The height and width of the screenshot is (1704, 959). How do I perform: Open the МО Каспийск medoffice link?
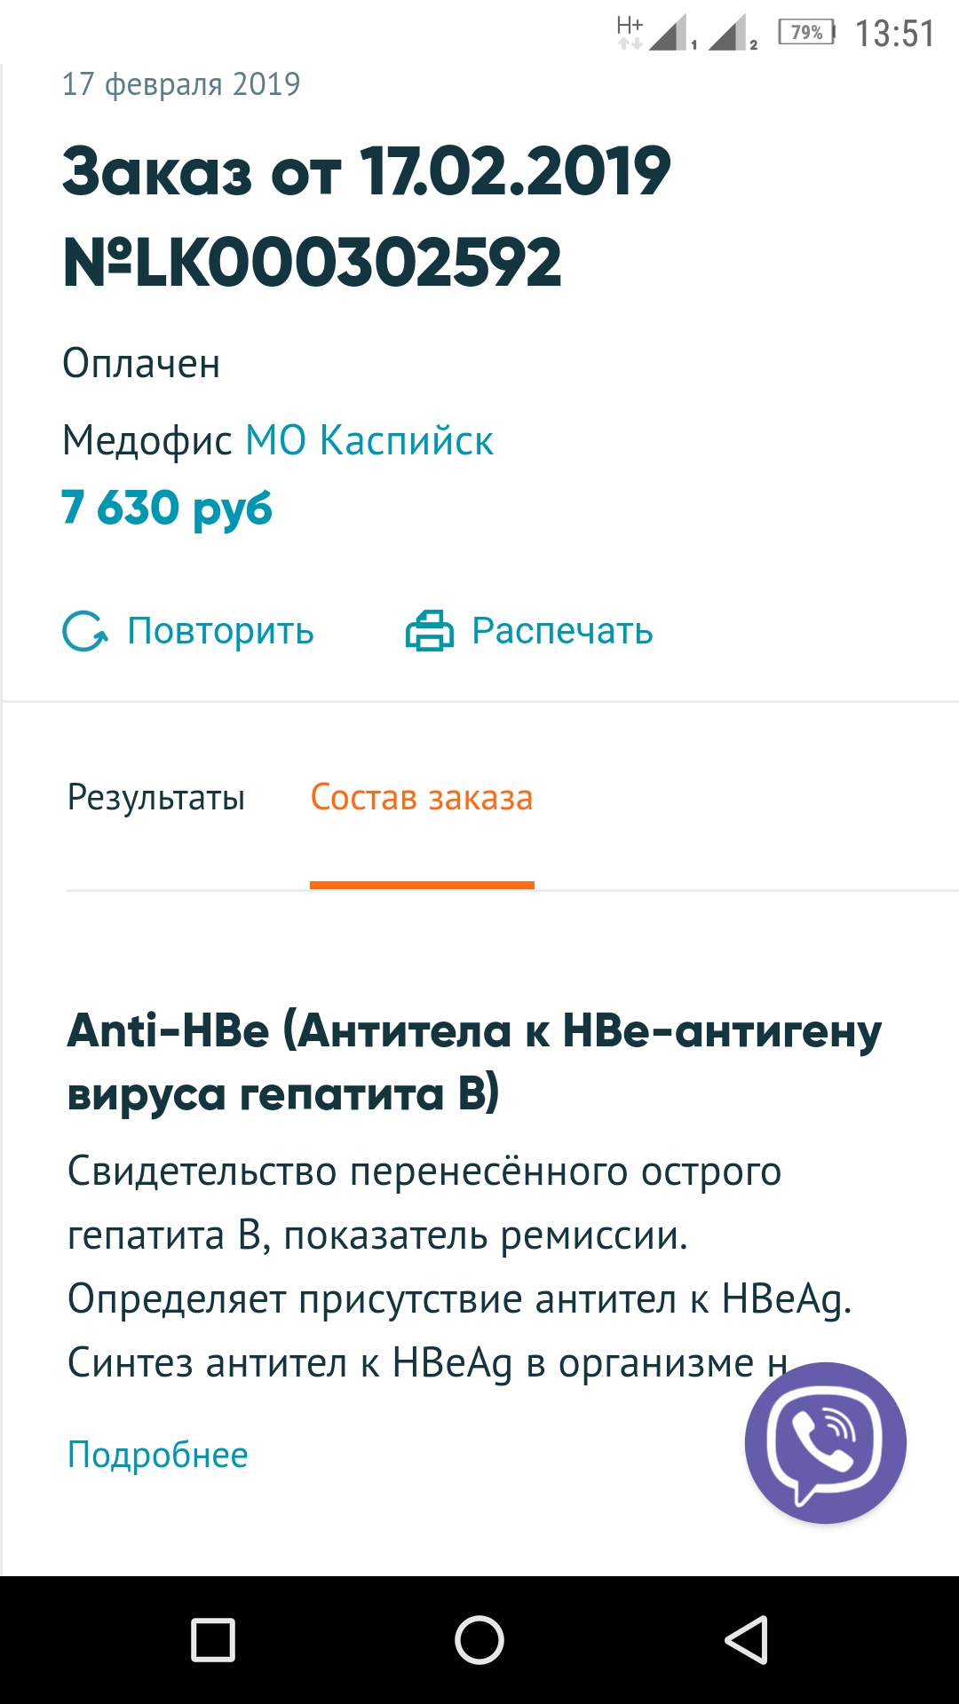(x=369, y=440)
